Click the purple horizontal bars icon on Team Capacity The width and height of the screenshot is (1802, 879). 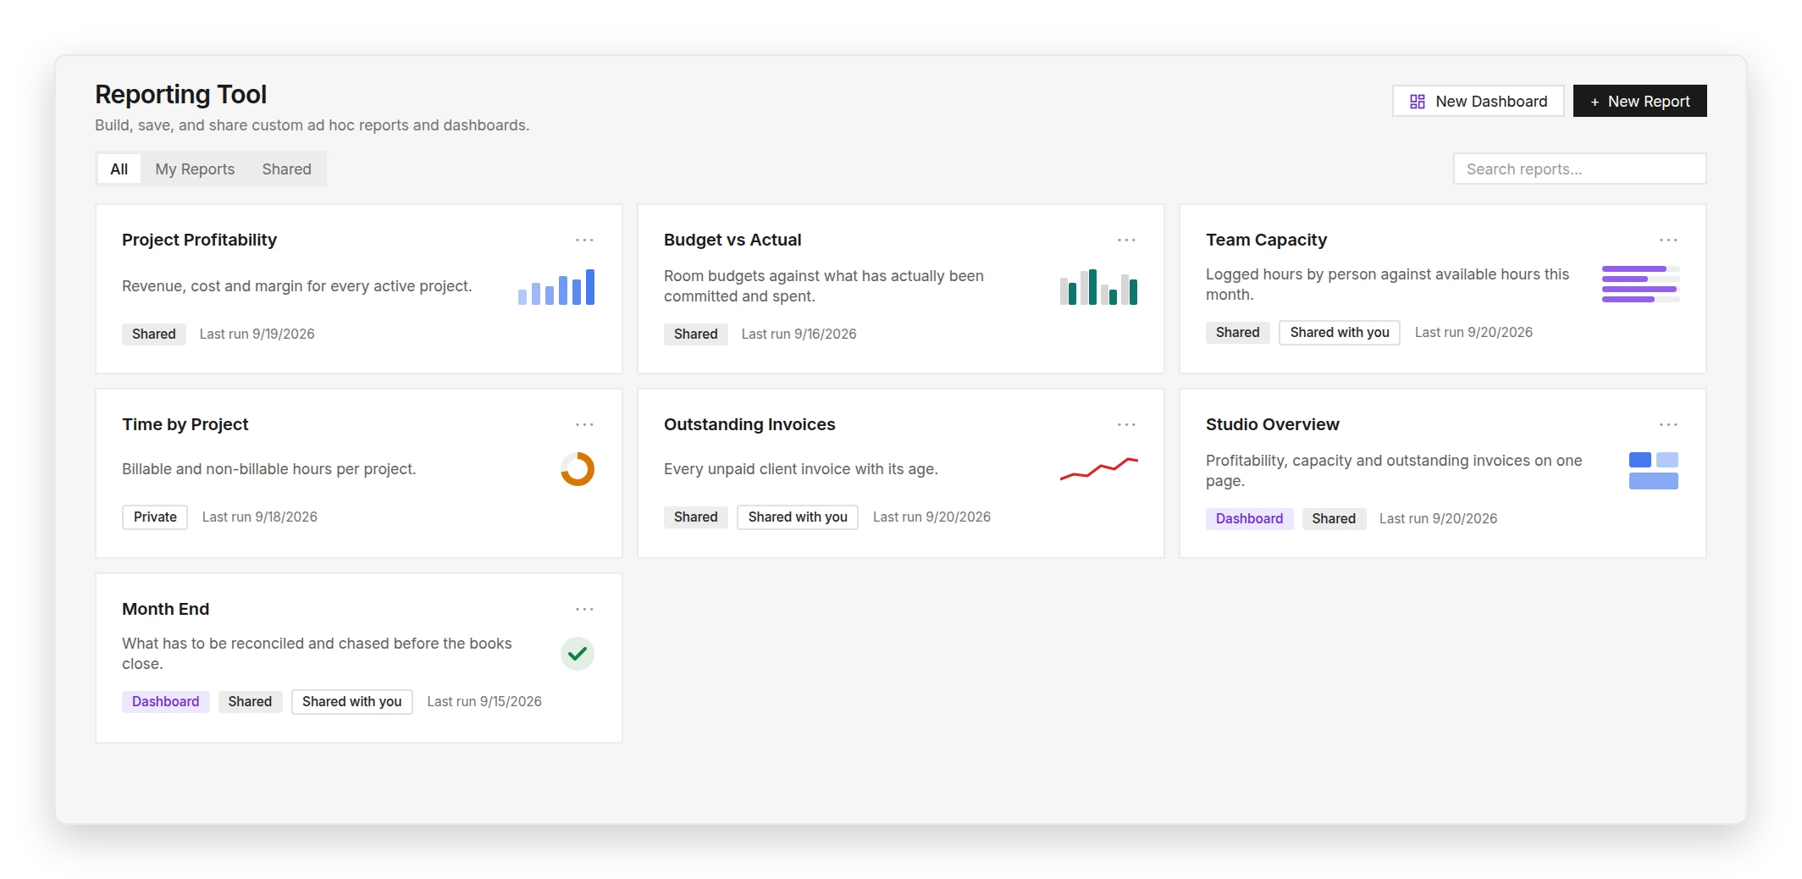click(x=1640, y=284)
